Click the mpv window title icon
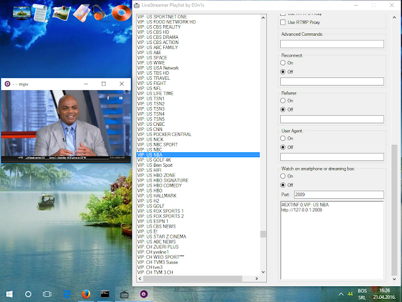This screenshot has height=302, width=402. point(8,84)
